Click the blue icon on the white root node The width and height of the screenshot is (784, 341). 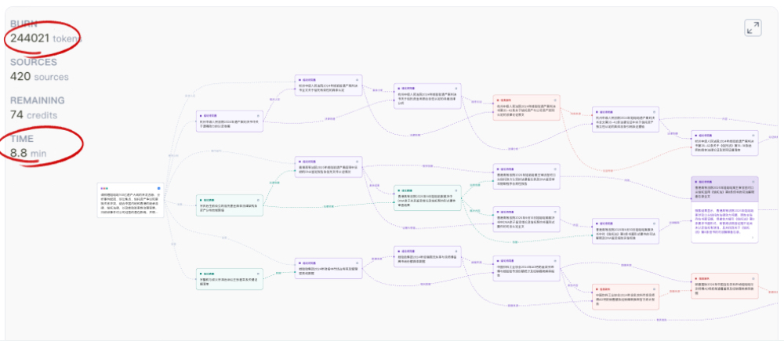pyautogui.click(x=159, y=189)
